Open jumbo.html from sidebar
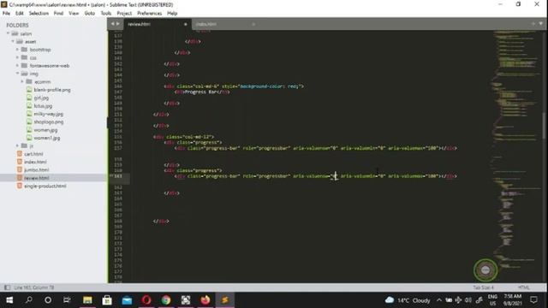 [x=36, y=169]
